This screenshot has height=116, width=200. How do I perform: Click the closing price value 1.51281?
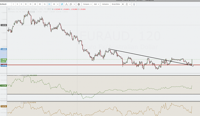(83, 9)
